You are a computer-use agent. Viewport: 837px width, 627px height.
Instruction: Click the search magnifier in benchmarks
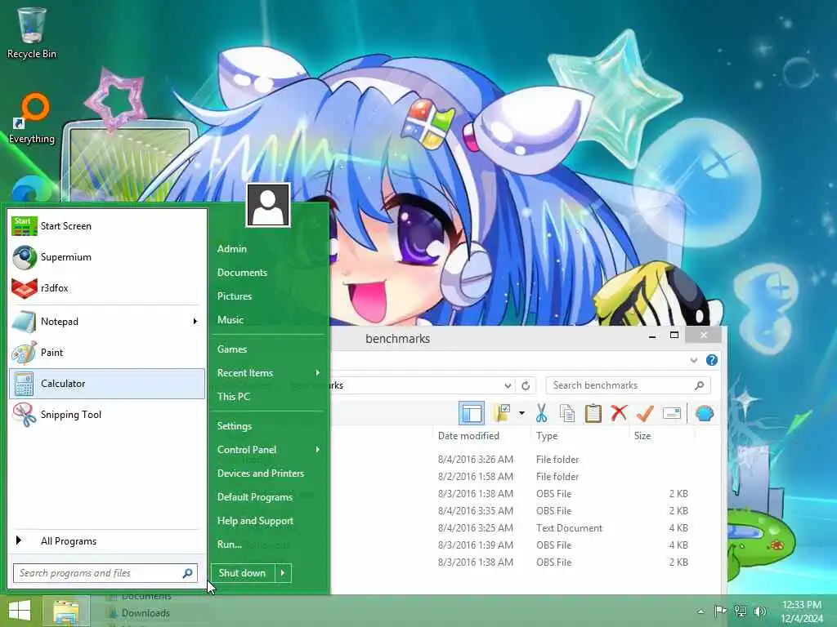pyautogui.click(x=700, y=385)
